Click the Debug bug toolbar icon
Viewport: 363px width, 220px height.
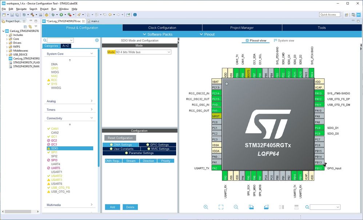(53, 15)
